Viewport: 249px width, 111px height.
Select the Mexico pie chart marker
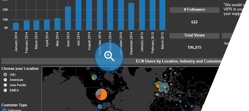[100, 107]
